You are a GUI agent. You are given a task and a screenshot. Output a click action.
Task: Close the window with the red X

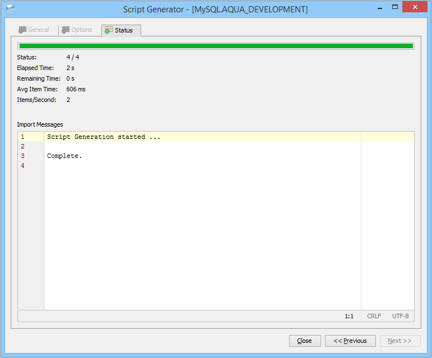pos(415,7)
